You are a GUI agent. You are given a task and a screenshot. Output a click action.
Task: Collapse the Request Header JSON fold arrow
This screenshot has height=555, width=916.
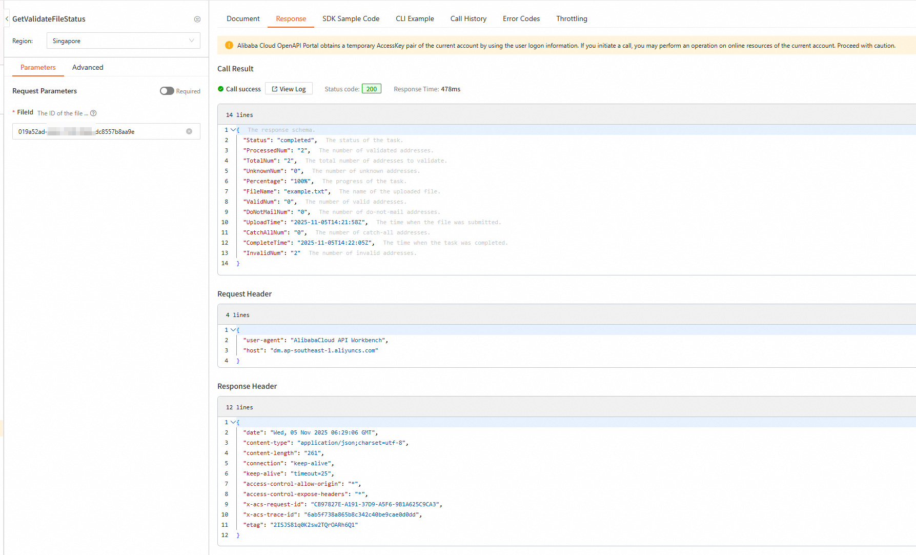[x=233, y=330]
